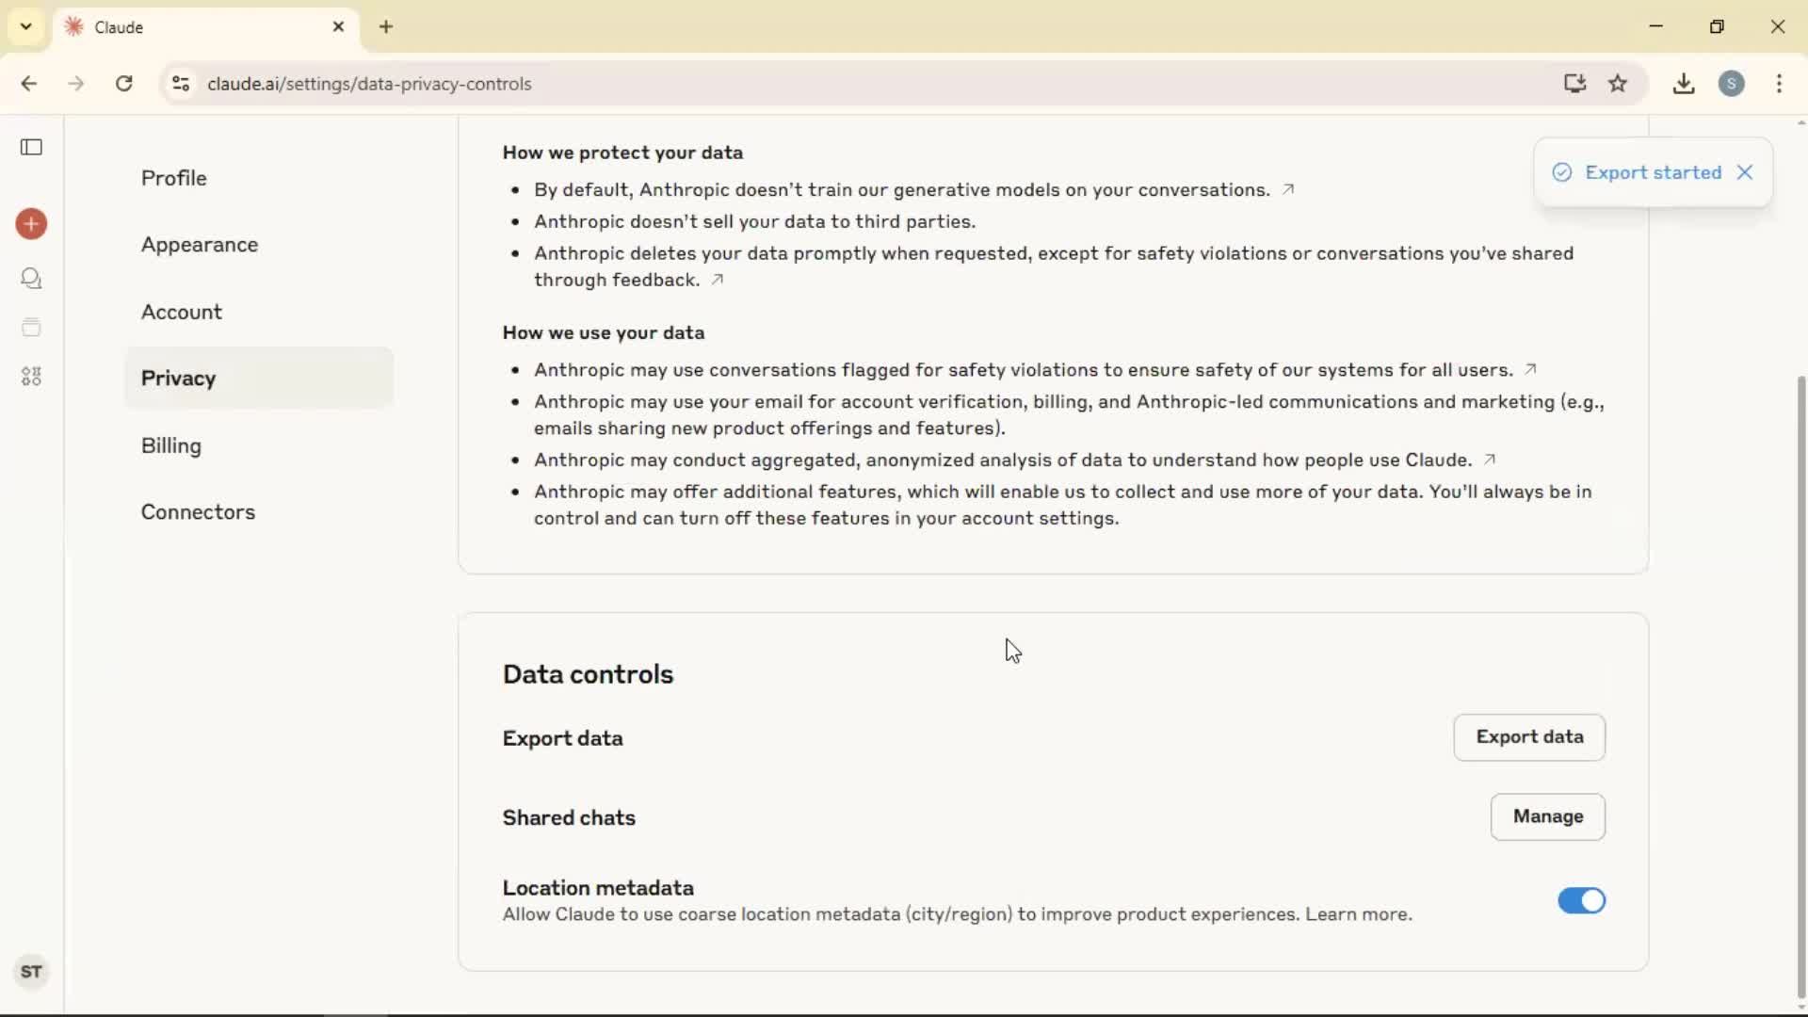Viewport: 1808px width, 1017px height.
Task: Select the Claude browser tab
Action: tap(205, 26)
